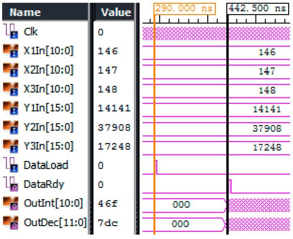Viewport: 293px width, 239px height.
Task: Click the Clk signal icon
Action: [x=11, y=31]
